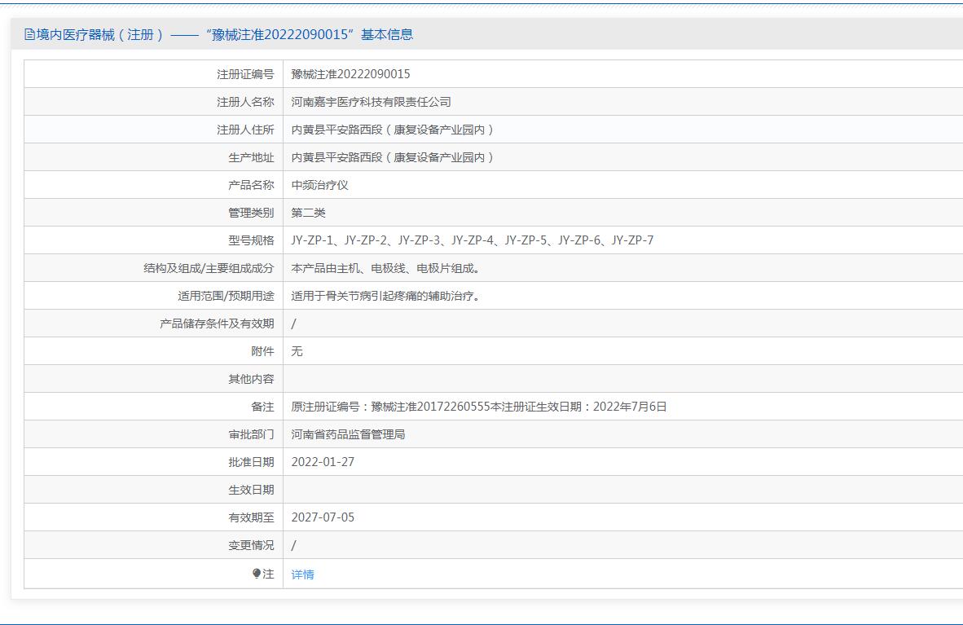The width and height of the screenshot is (963, 625).
Task: Select the registration number value 豫械注准20222090015
Action: [x=350, y=74]
